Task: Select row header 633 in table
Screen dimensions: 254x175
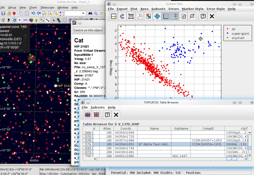Action: [88, 148]
